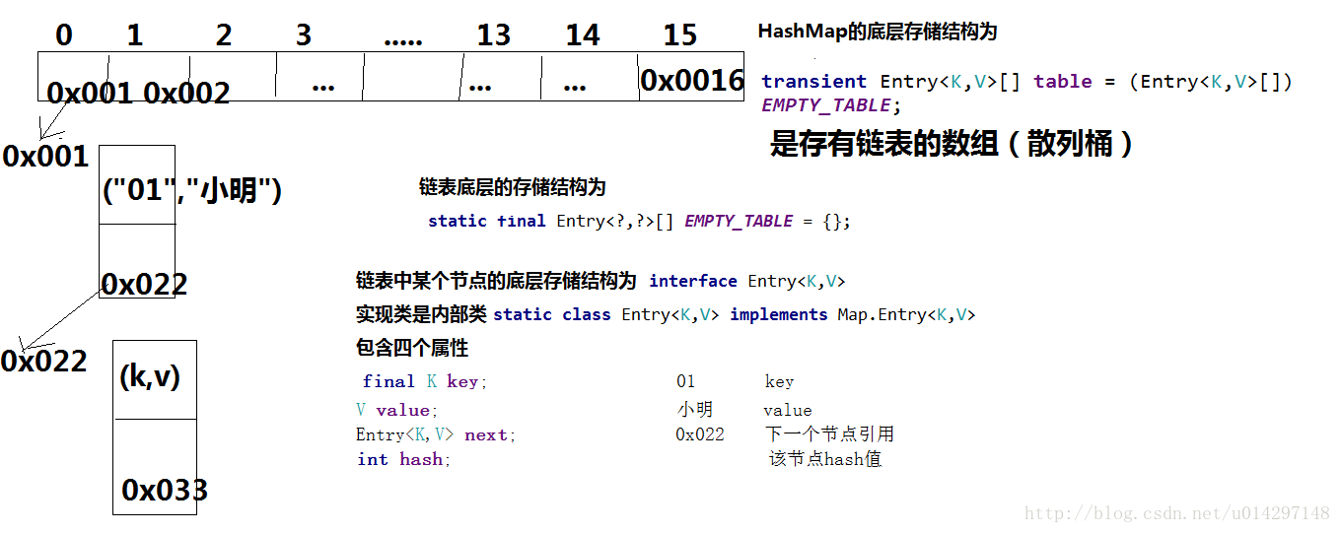The height and width of the screenshot is (533, 1341).
Task: Click the example value "01" beside the key field
Action: 685,381
